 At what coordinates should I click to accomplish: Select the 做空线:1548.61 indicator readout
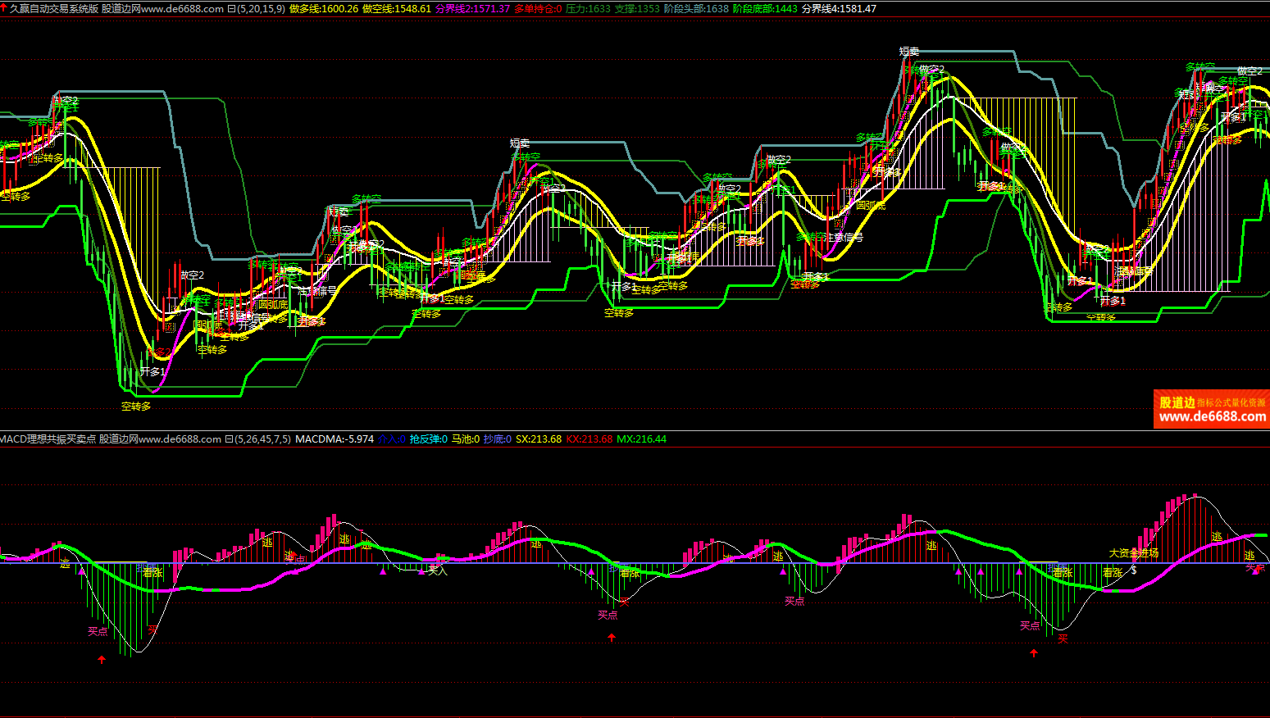397,9
